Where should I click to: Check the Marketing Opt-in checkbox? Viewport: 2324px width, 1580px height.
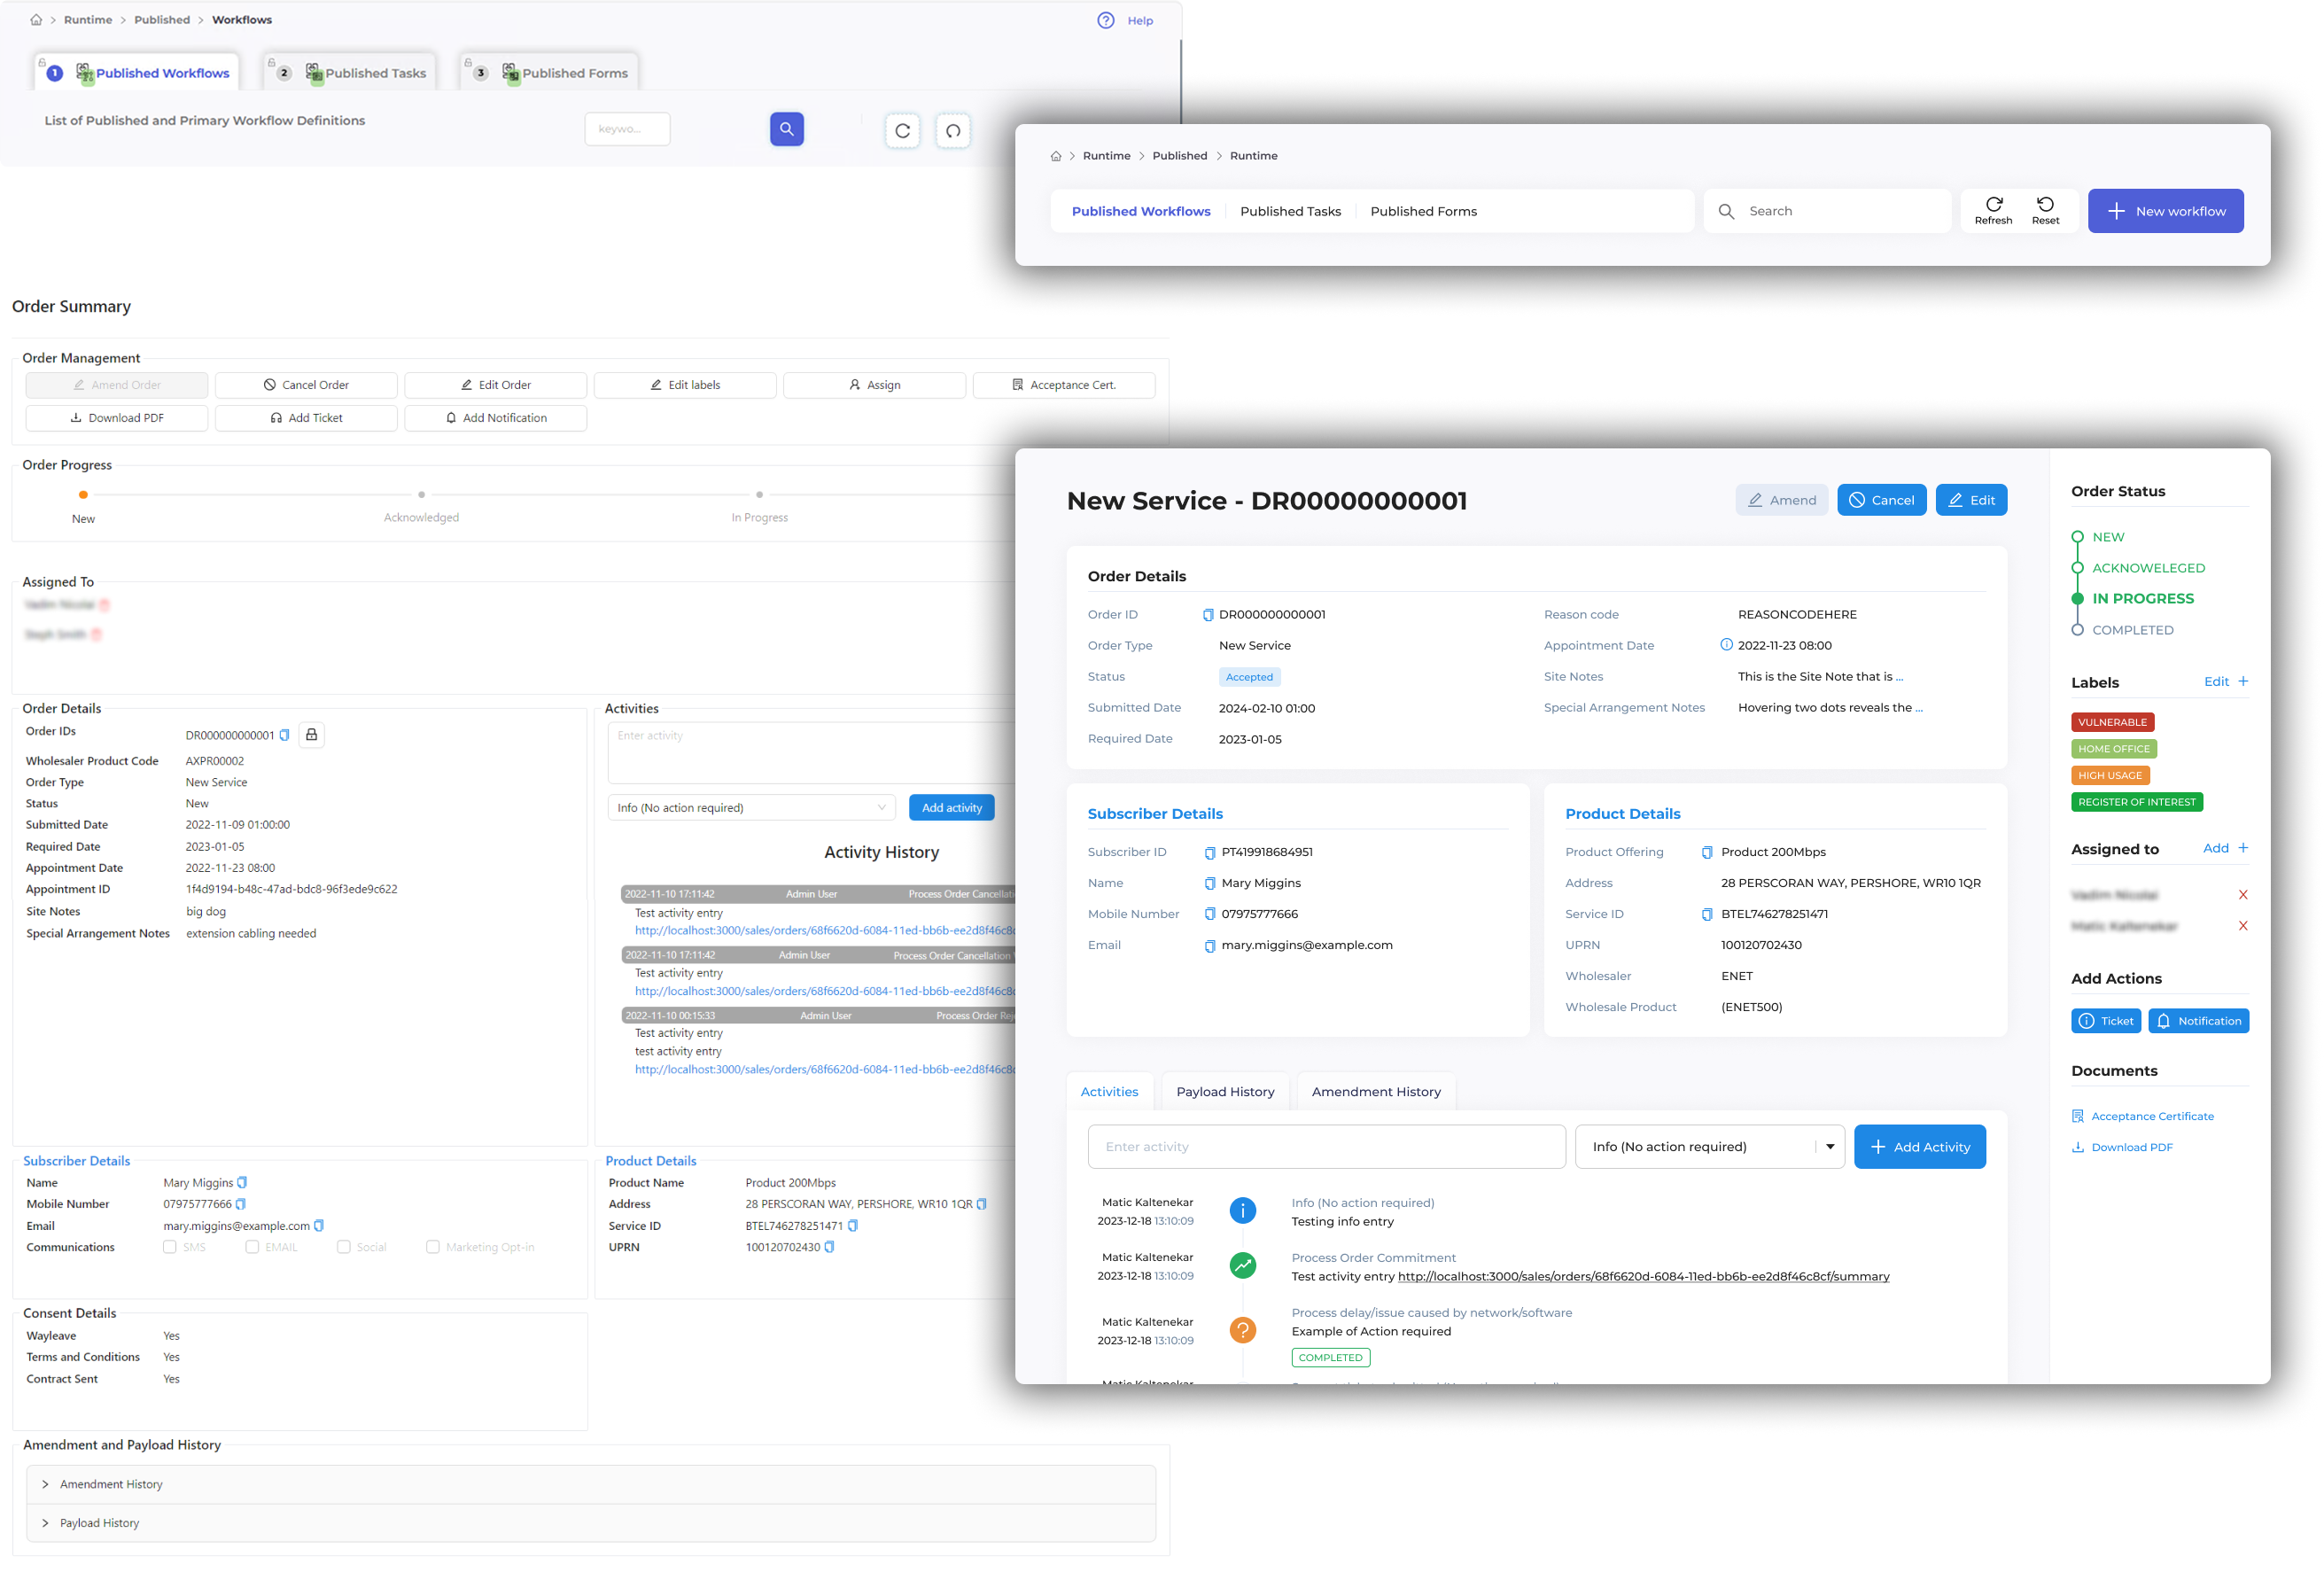click(x=432, y=1247)
